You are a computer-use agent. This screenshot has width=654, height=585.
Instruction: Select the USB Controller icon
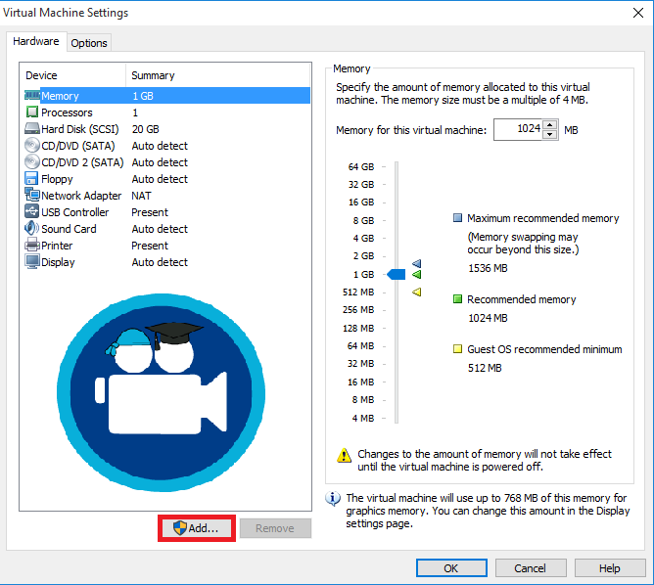(x=31, y=212)
